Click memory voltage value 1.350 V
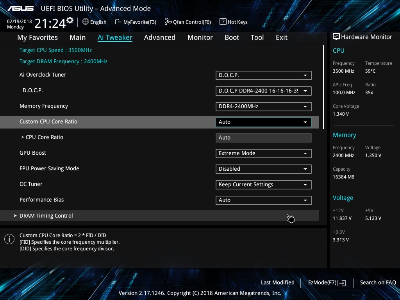400x300 pixels. 373,155
